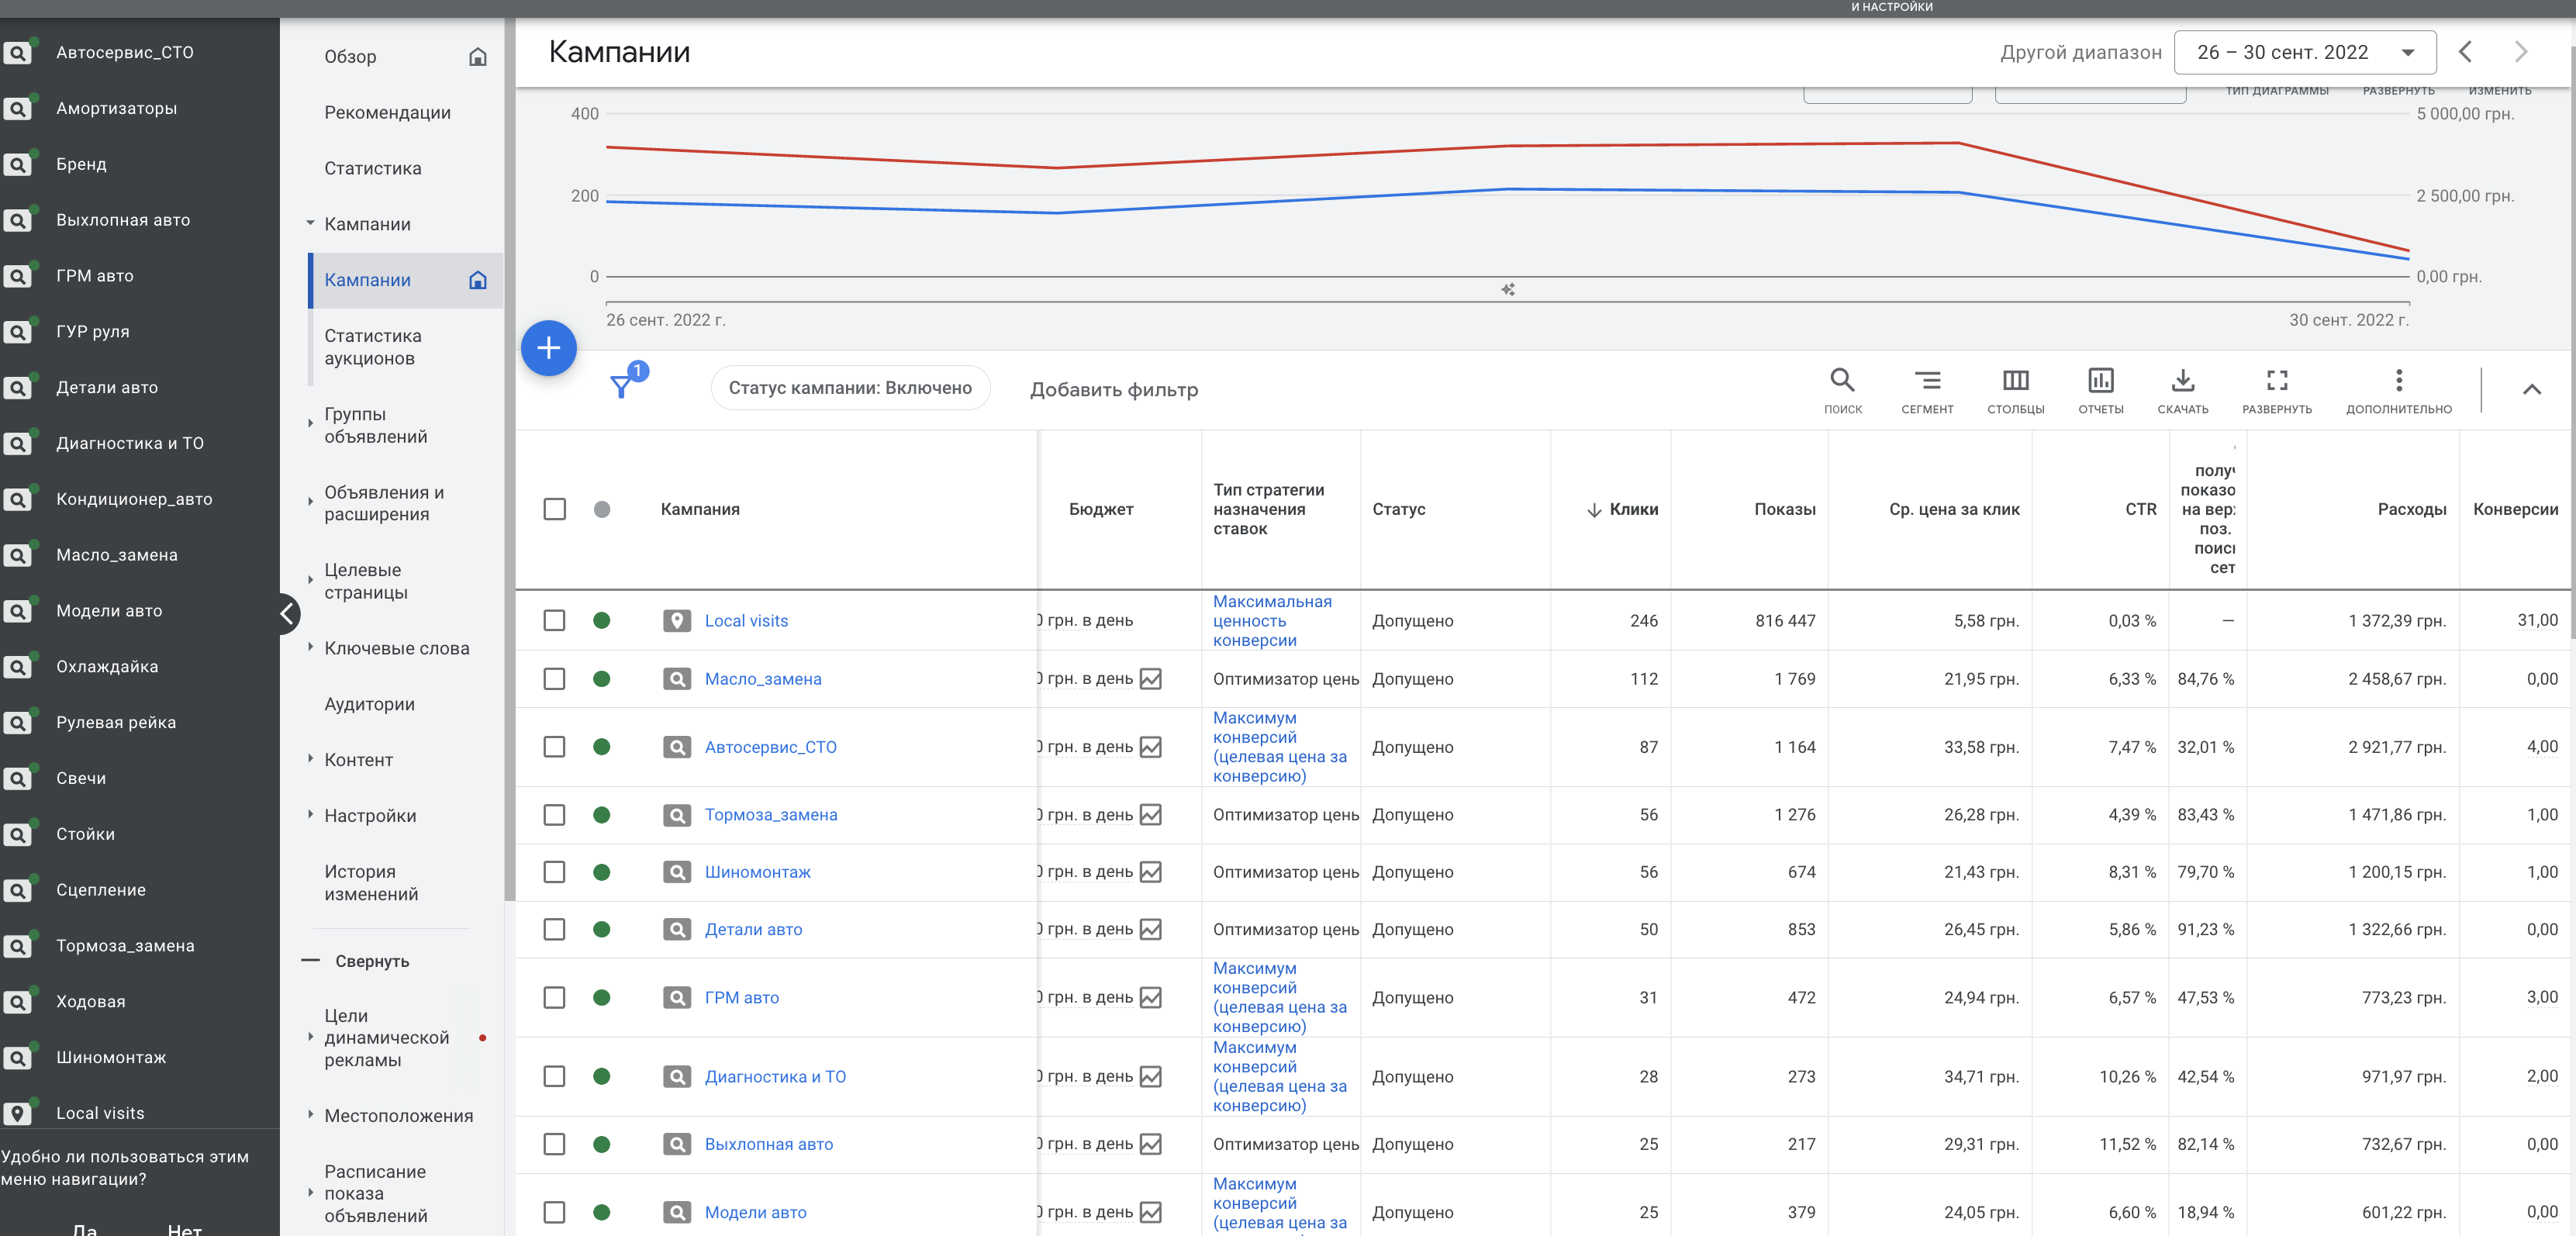Open the date range dropdown 26 – 30 сент. 2022
This screenshot has height=1236, width=2576.
2304,52
